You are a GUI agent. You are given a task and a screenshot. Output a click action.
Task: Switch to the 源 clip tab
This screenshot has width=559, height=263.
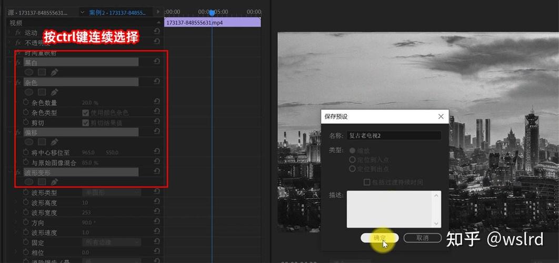(38, 13)
